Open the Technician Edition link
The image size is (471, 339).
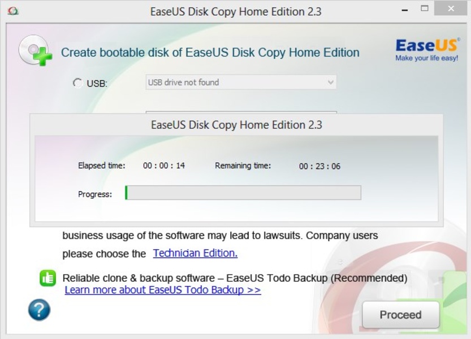195,253
